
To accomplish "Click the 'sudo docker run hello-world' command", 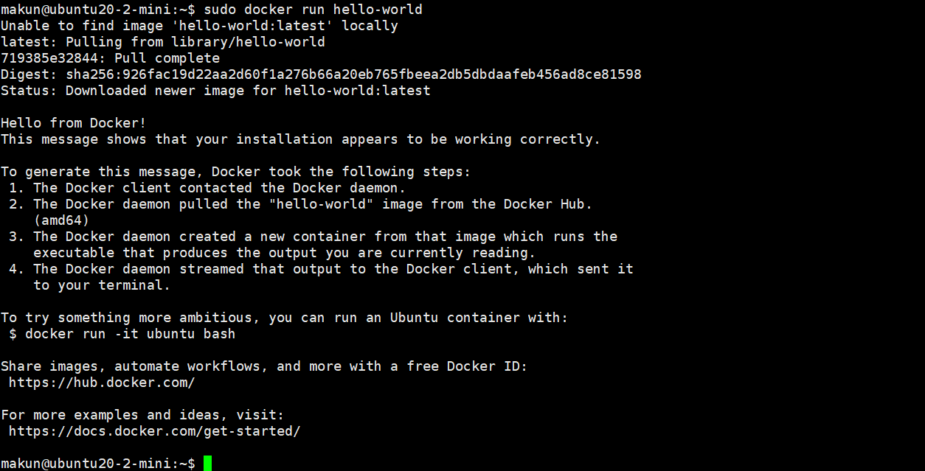I will [313, 10].
